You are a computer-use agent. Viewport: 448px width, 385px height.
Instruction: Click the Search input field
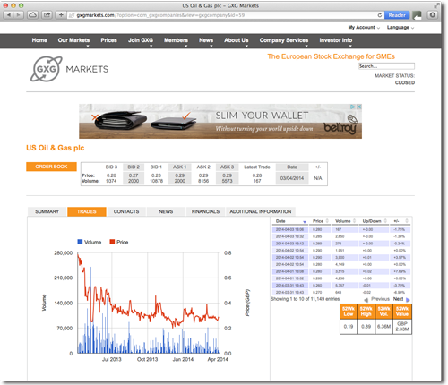386,66
